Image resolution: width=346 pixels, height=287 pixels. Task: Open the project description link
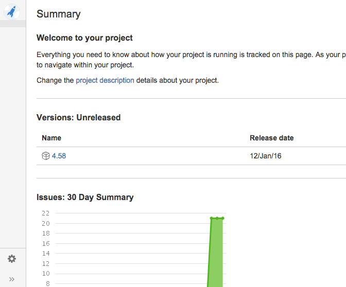(105, 80)
